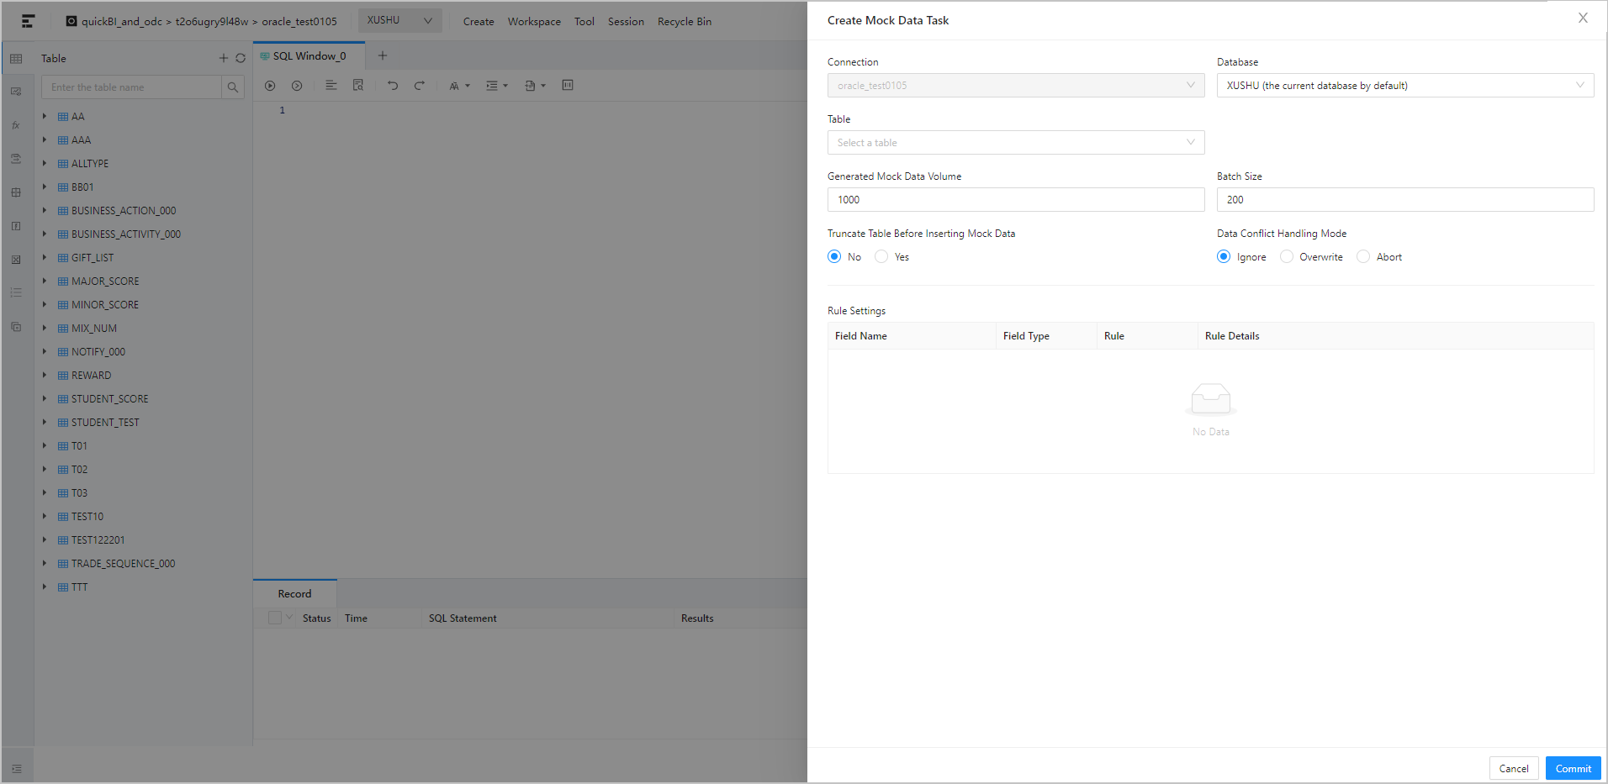Open the Database dropdown showing XUSHU
The width and height of the screenshot is (1608, 784).
[x=1405, y=85]
